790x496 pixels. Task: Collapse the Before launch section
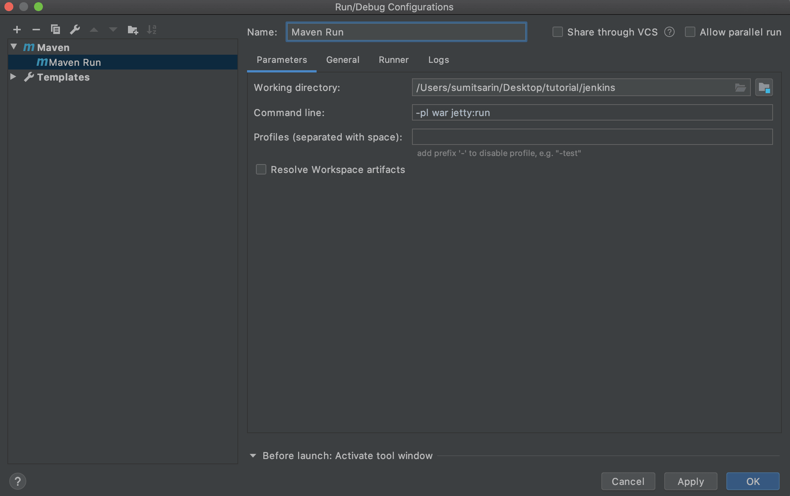253,456
